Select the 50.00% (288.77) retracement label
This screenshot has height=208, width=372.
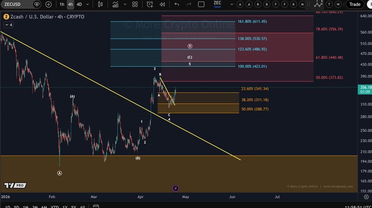pos(255,109)
